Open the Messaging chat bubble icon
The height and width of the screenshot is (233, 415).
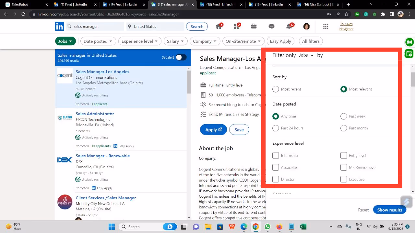tap(271, 27)
